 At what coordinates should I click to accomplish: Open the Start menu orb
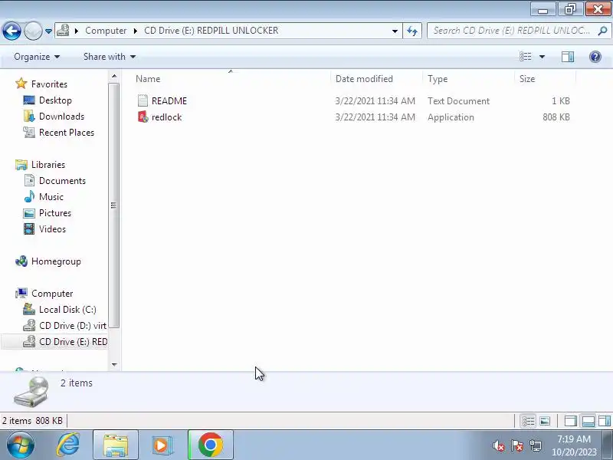tap(20, 445)
